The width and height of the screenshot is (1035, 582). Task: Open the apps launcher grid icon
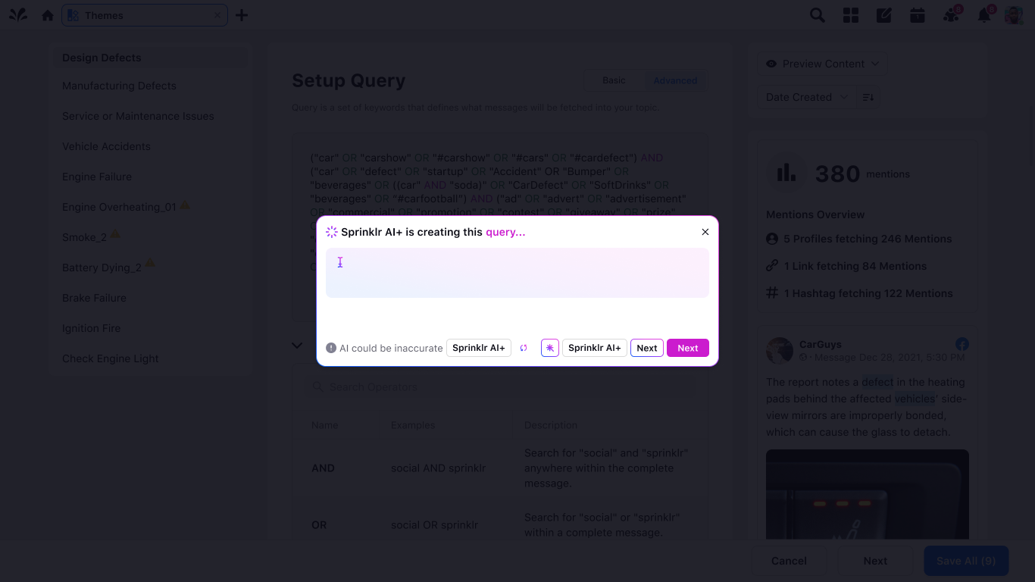(850, 14)
